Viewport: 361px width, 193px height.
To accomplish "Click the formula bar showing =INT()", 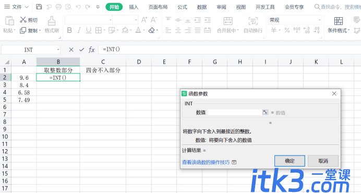I will click(x=230, y=50).
